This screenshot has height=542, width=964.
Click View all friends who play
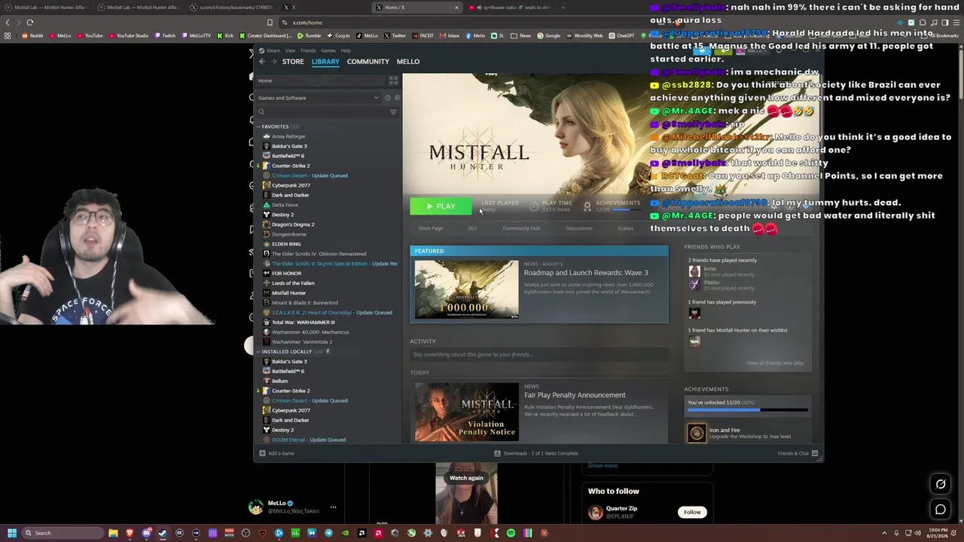click(x=775, y=363)
